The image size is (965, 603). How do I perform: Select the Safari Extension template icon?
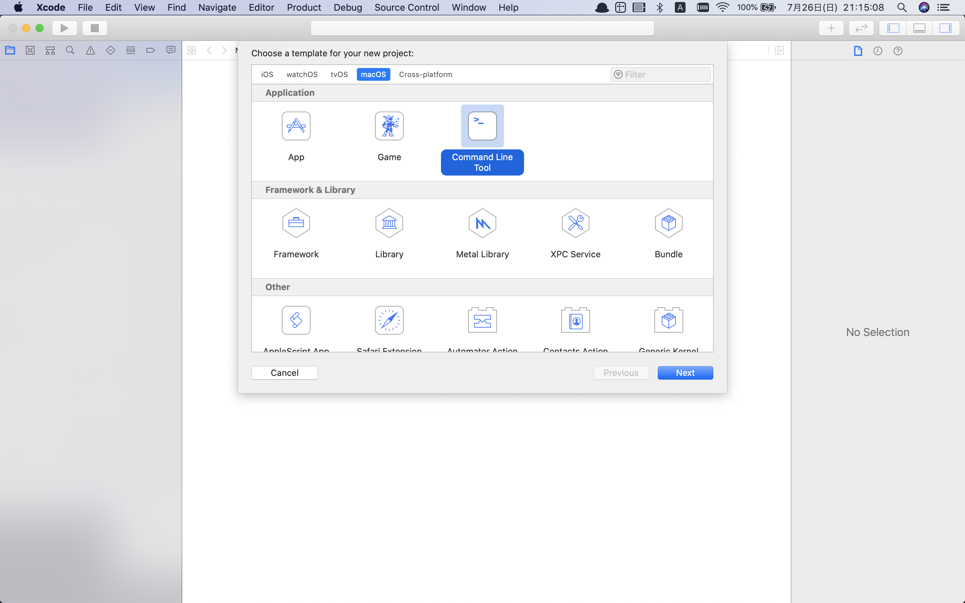(x=389, y=320)
